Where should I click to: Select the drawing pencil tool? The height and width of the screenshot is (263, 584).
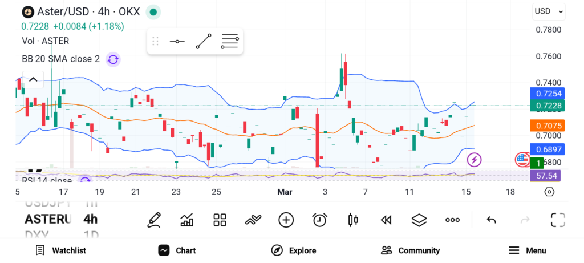(x=153, y=220)
